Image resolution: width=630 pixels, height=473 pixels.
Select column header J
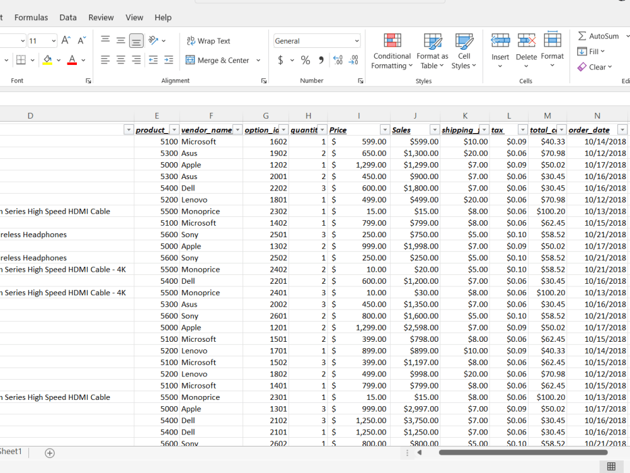click(415, 116)
